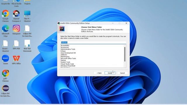
Task: Select New Text Document on desktop
Action: pos(27,43)
